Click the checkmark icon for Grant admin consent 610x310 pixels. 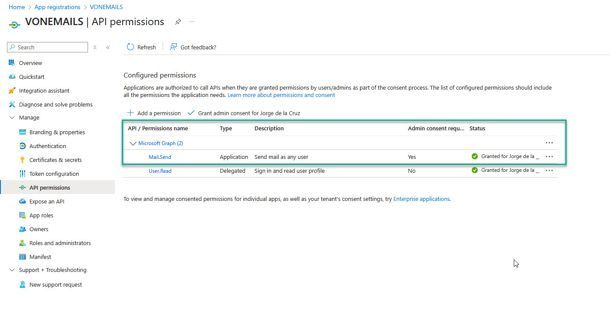191,113
